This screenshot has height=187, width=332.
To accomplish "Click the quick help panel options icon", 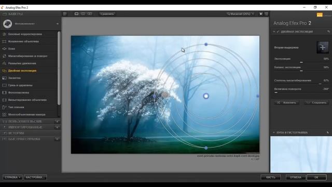I will [x=57, y=139].
